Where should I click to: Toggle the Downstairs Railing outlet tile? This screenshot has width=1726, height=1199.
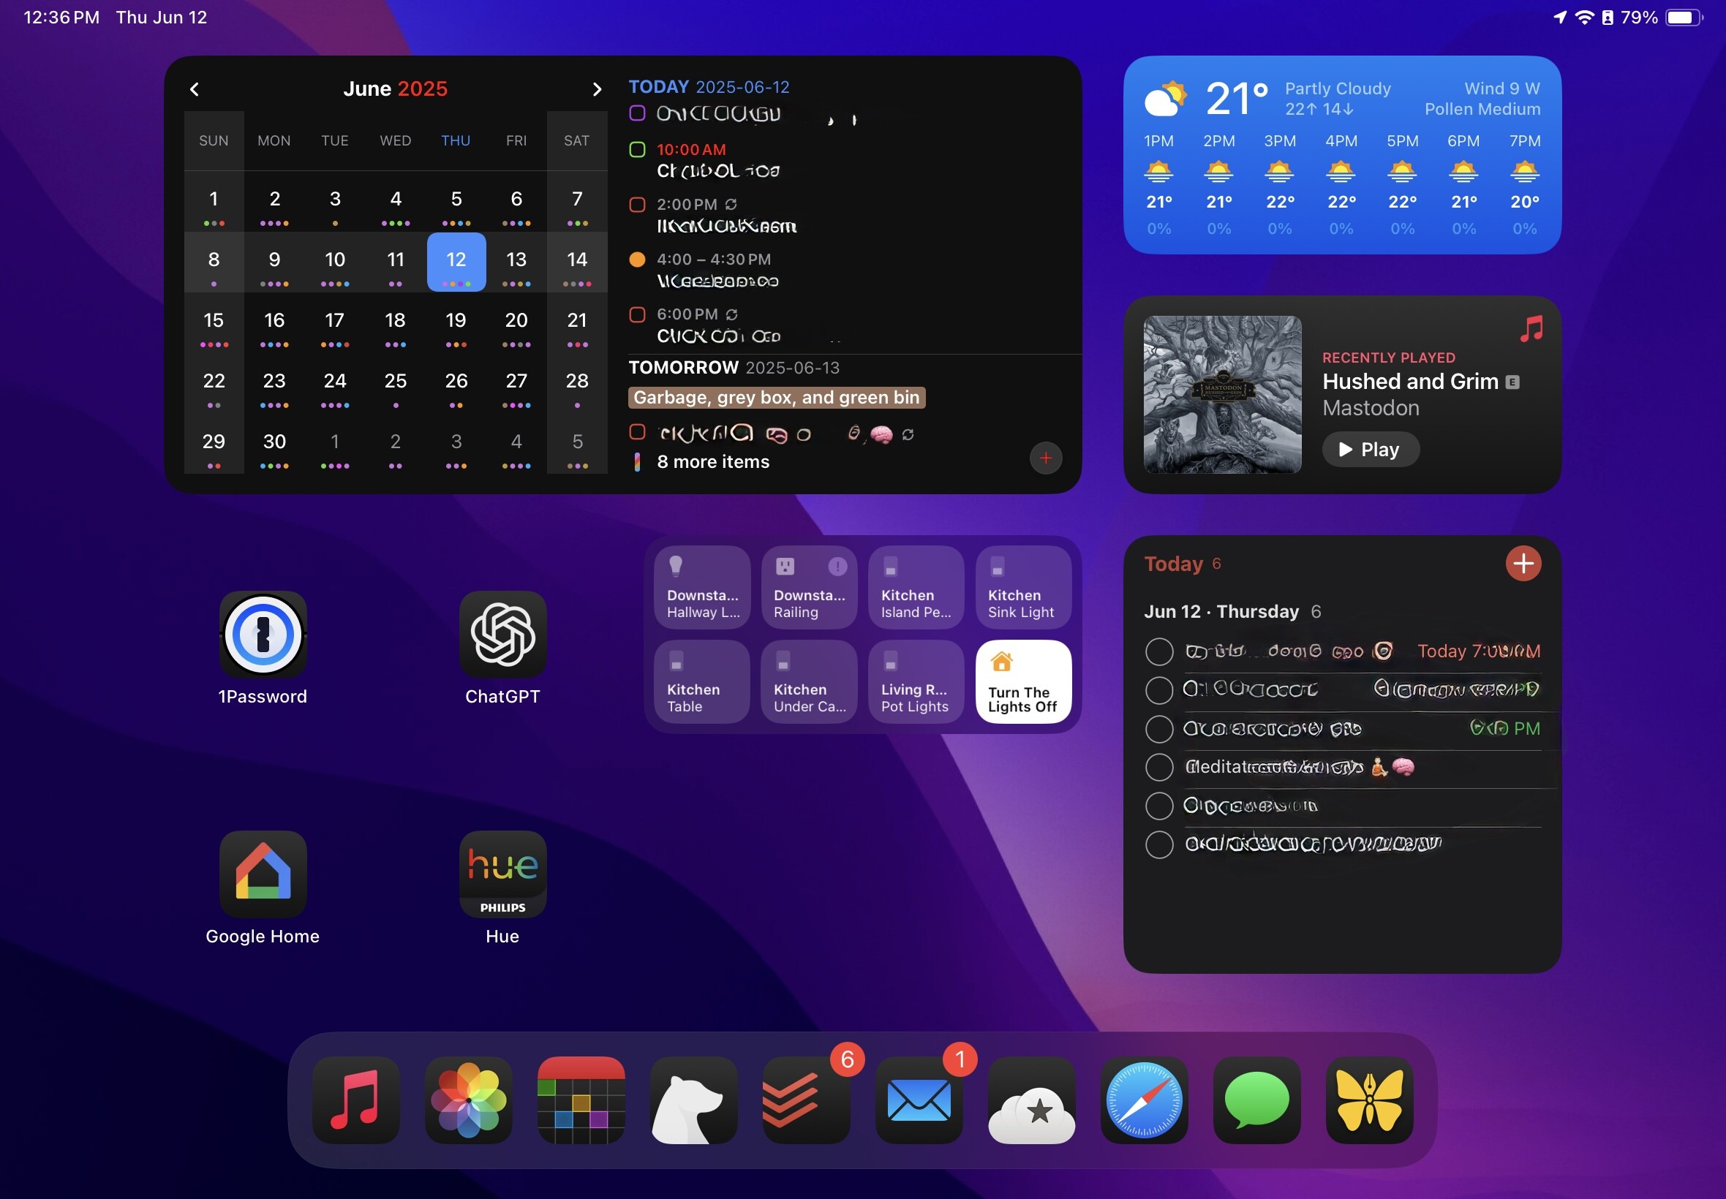[809, 588]
